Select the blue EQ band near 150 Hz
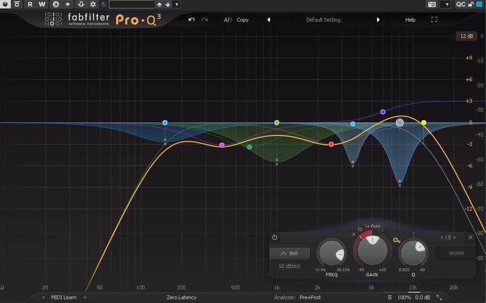The image size is (486, 303). 165,122
